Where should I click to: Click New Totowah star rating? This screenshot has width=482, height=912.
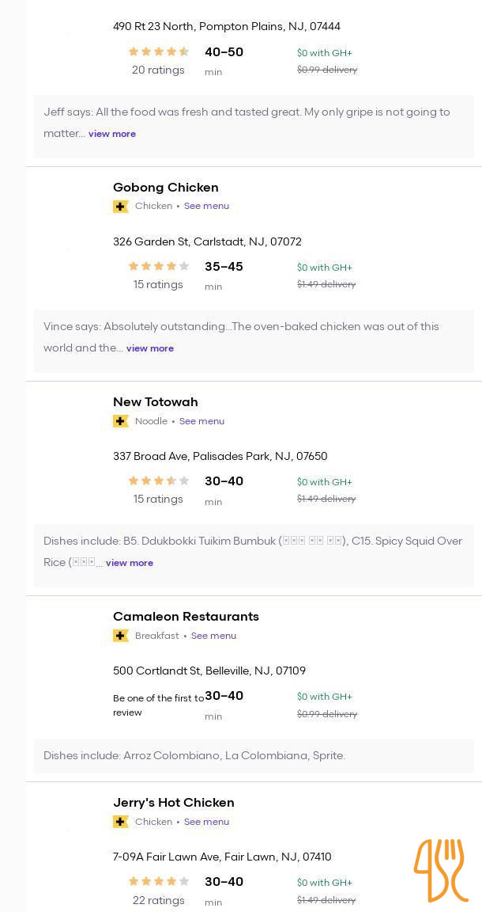159,481
